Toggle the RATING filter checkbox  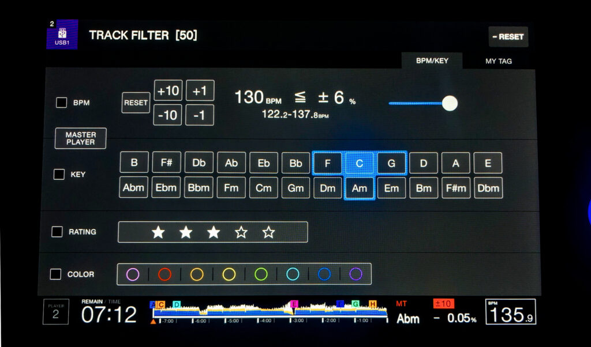tap(57, 232)
